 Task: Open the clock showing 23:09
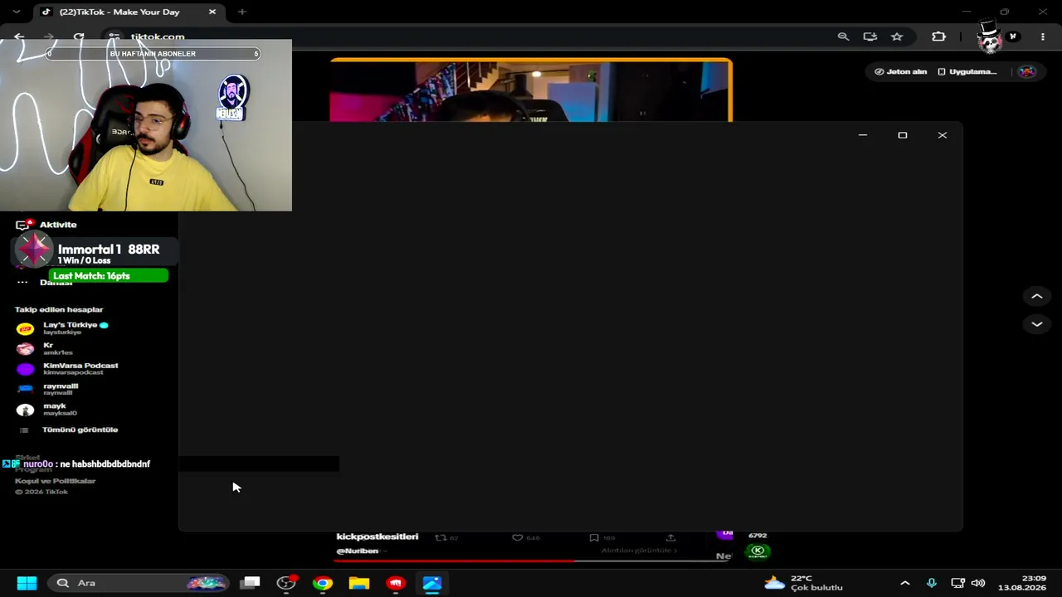point(1022,583)
